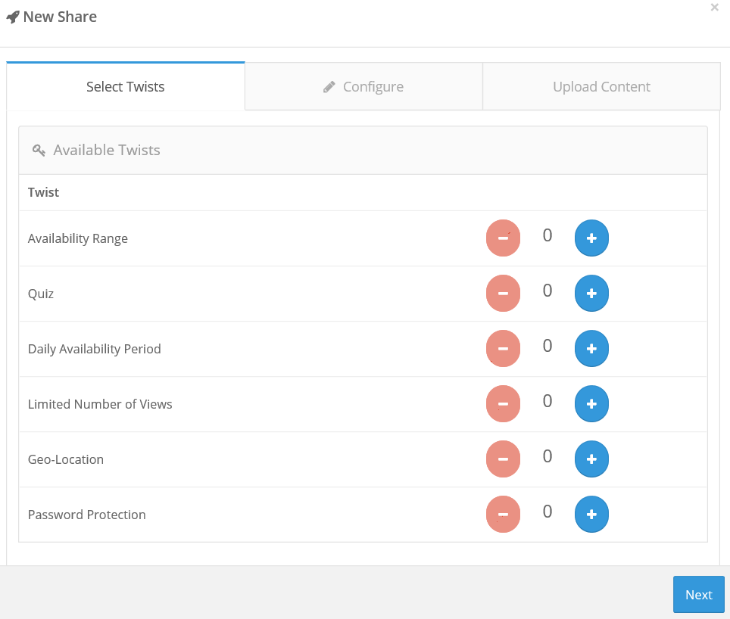Open the Upload Content tab
The height and width of the screenshot is (619, 730).
pos(601,86)
